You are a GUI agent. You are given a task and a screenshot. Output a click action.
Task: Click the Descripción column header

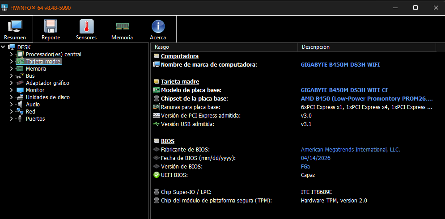tap(367, 47)
